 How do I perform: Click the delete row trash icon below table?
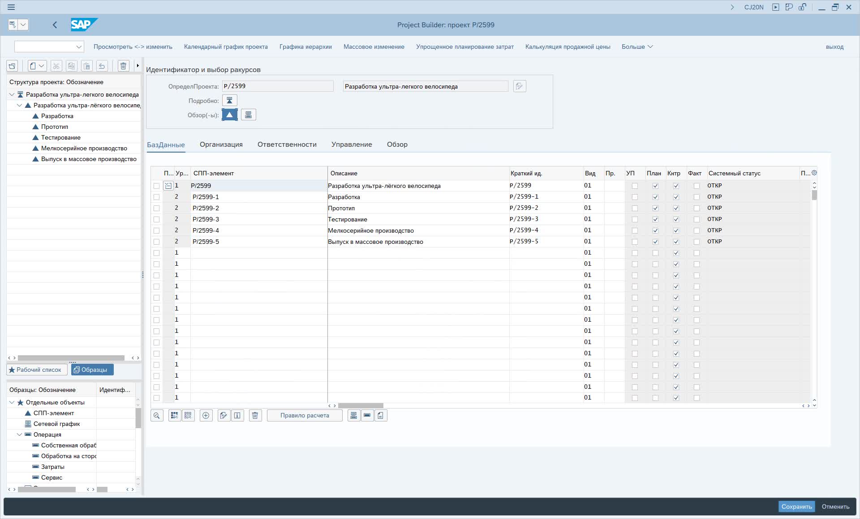pyautogui.click(x=255, y=416)
